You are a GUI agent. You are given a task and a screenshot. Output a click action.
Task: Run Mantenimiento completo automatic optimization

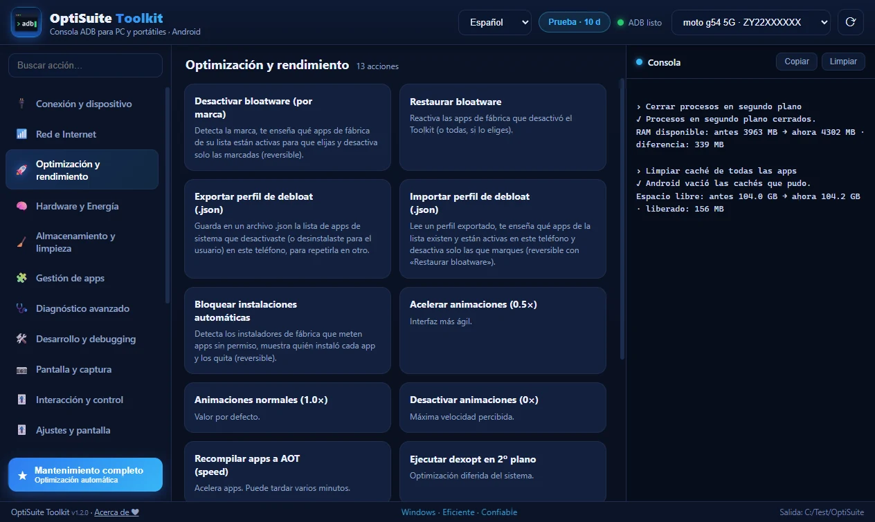85,474
